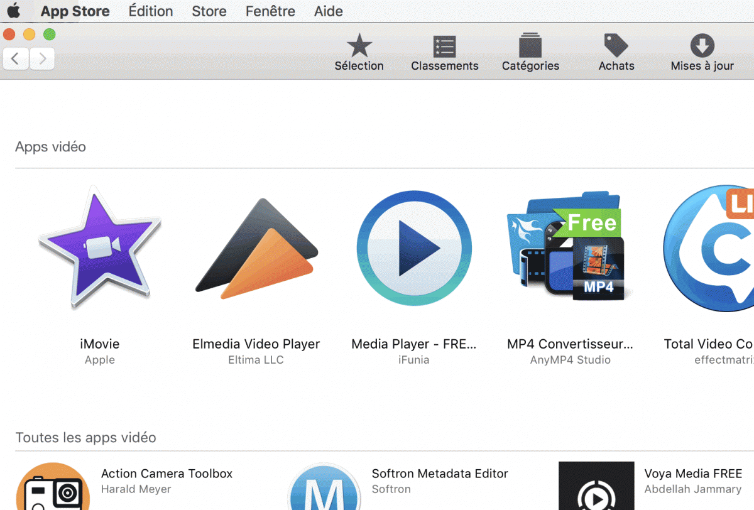Click the iMovie app title
This screenshot has height=510, width=754.
tap(100, 344)
